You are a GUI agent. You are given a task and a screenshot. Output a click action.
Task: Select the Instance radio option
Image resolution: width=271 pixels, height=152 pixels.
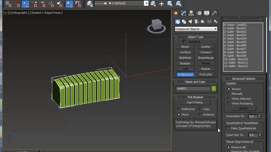(200, 114)
